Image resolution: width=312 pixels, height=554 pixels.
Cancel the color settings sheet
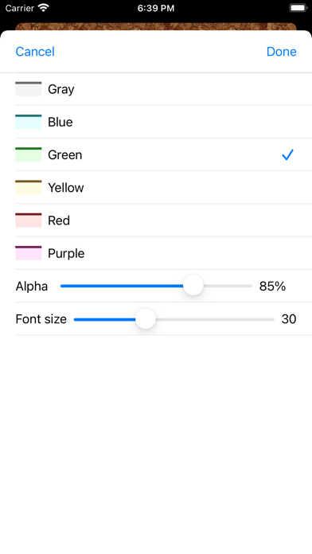point(35,52)
